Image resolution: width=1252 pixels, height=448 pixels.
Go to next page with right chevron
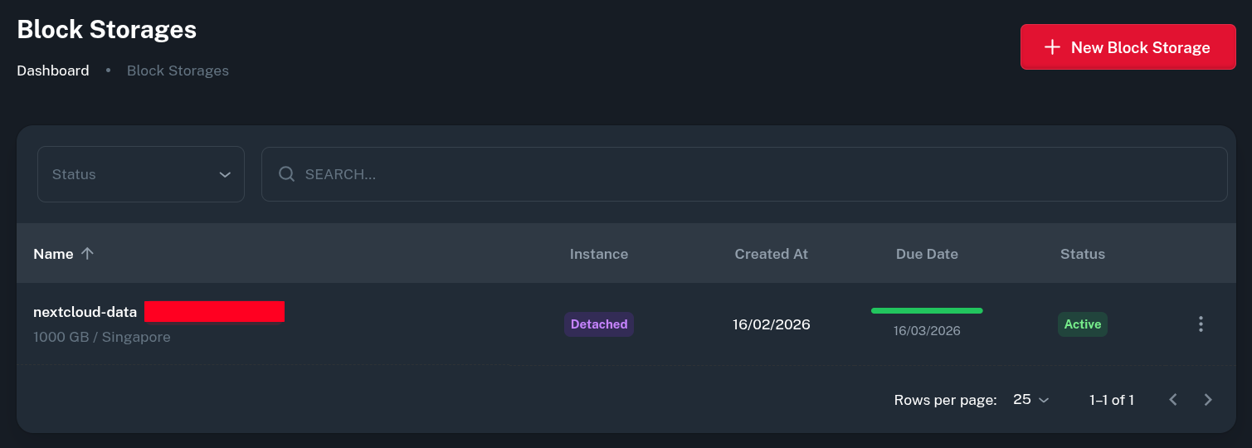[x=1208, y=400]
